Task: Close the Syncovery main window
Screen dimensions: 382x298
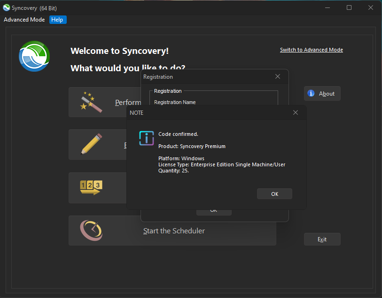Action: [x=371, y=7]
